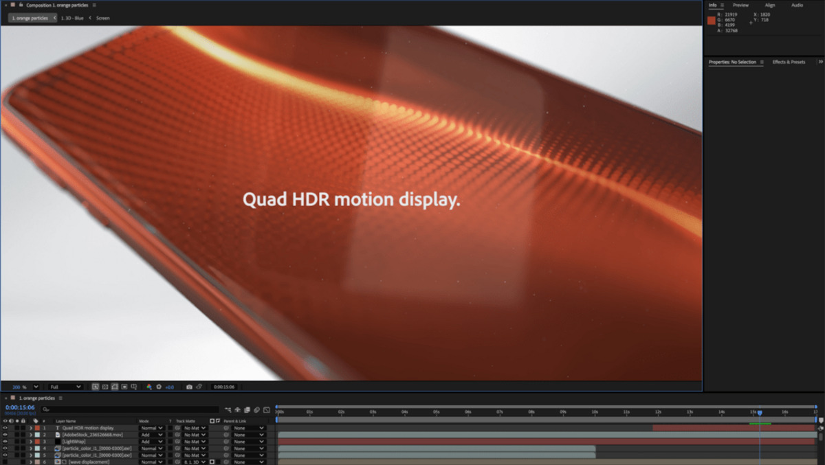Click the viewer timecode 0:00:15:06 button
Screen dimensions: 825x465
pos(224,387)
